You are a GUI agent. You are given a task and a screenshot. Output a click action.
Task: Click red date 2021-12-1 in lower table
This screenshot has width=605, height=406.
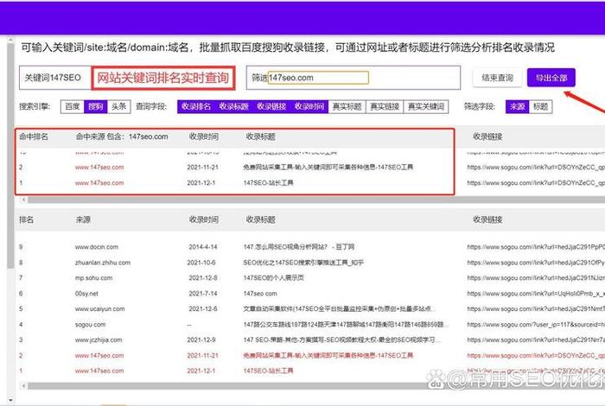pos(201,371)
